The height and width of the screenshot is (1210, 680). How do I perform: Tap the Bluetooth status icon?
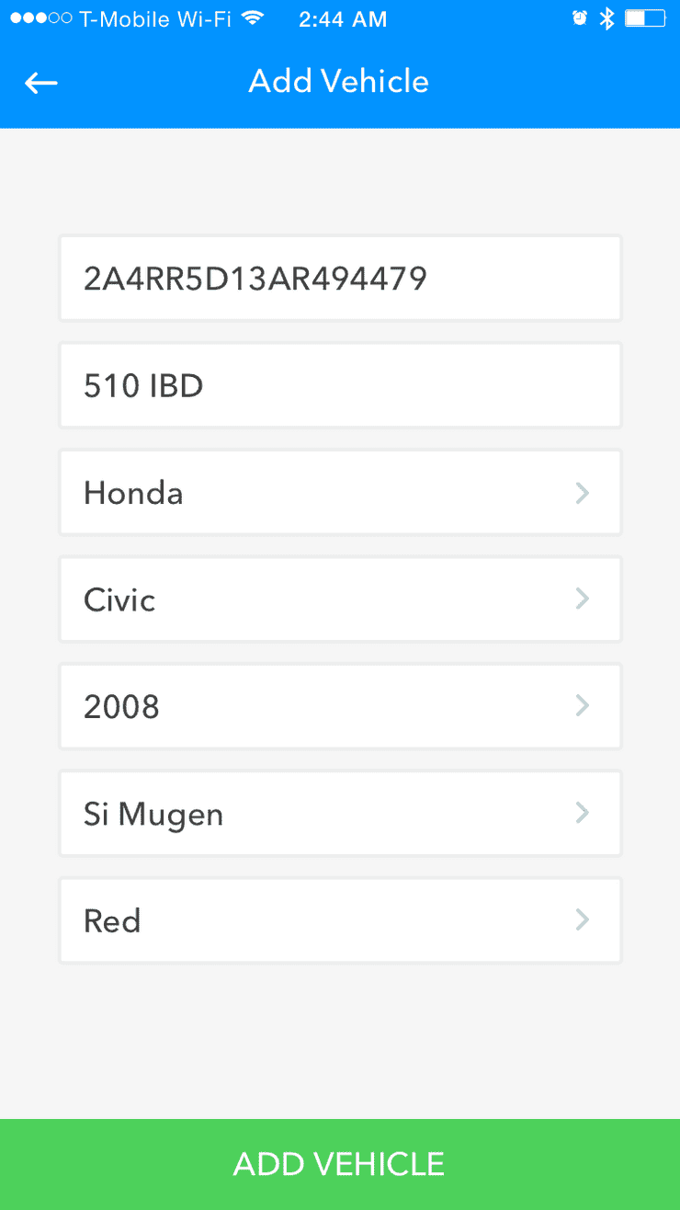coord(606,18)
